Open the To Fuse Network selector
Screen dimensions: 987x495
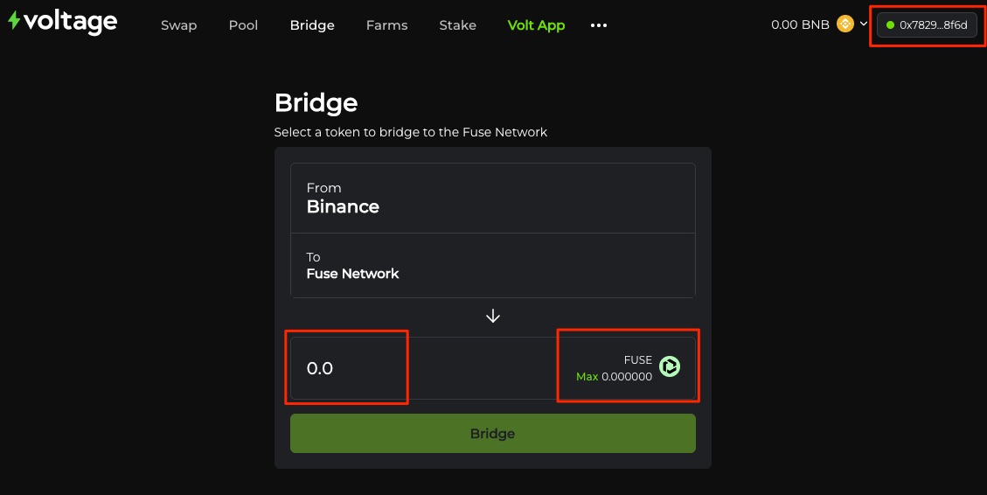coord(492,266)
